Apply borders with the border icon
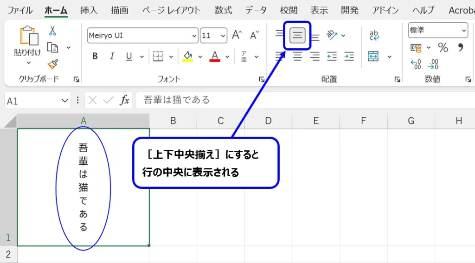Image resolution: width=475 pixels, height=263 pixels. pos(158,57)
